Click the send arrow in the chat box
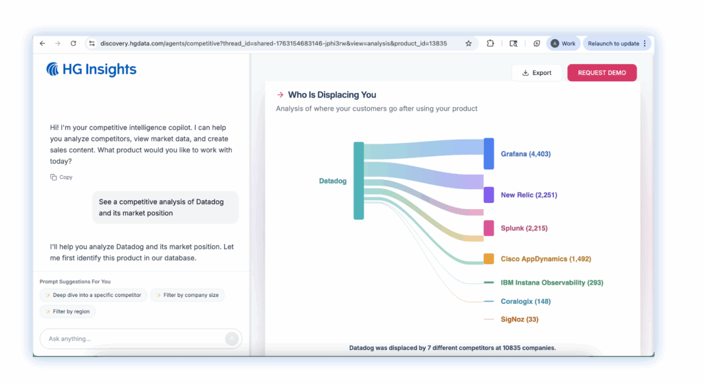Screen dimensions: 704x383 232,338
